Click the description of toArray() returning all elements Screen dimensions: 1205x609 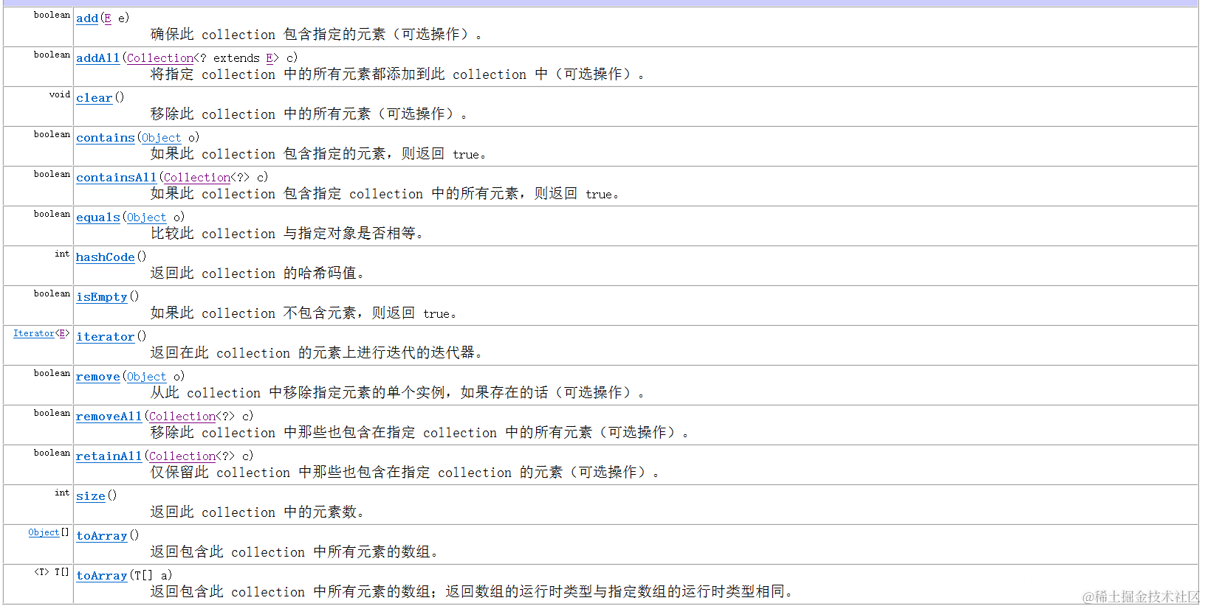point(294,552)
